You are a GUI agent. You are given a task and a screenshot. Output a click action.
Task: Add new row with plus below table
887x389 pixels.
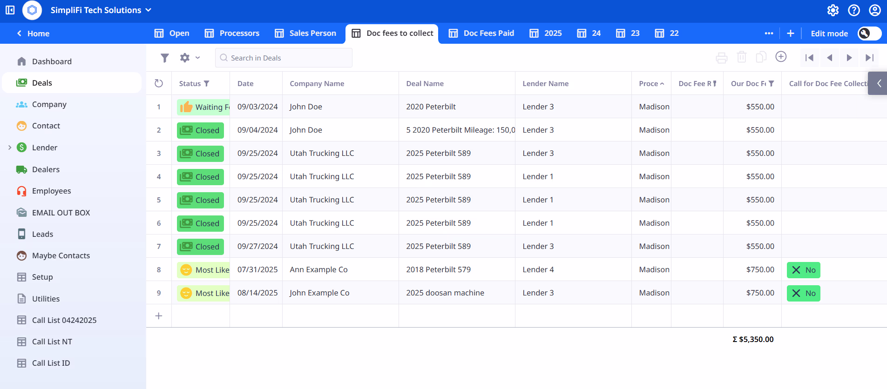pos(159,316)
